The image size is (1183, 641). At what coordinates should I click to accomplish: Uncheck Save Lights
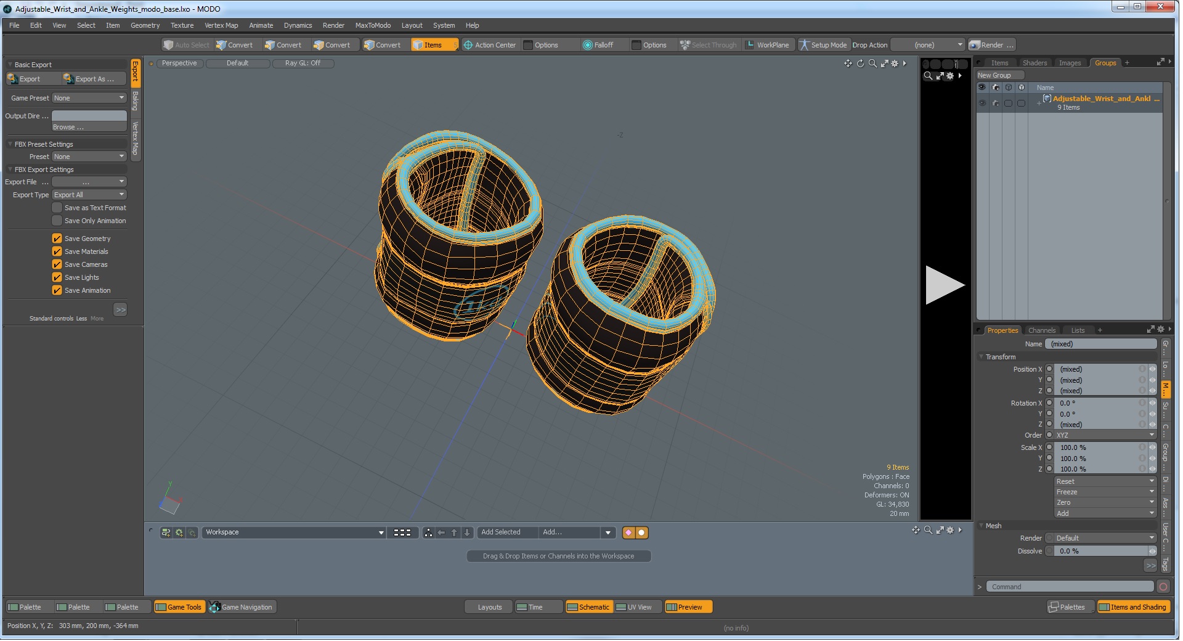(57, 277)
